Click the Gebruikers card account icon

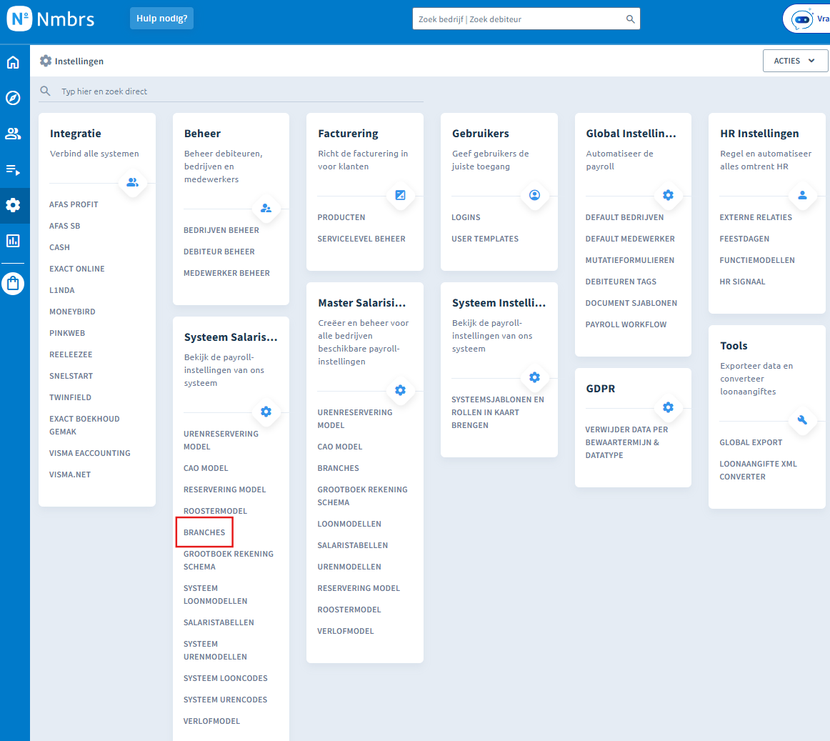(534, 195)
